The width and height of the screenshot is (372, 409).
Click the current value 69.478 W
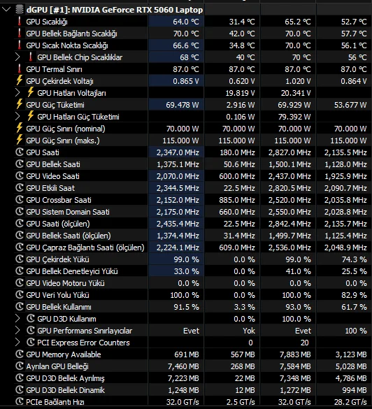[x=183, y=105]
